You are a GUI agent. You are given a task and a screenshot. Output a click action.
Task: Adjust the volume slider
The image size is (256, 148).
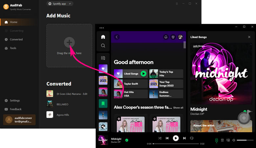245,140
